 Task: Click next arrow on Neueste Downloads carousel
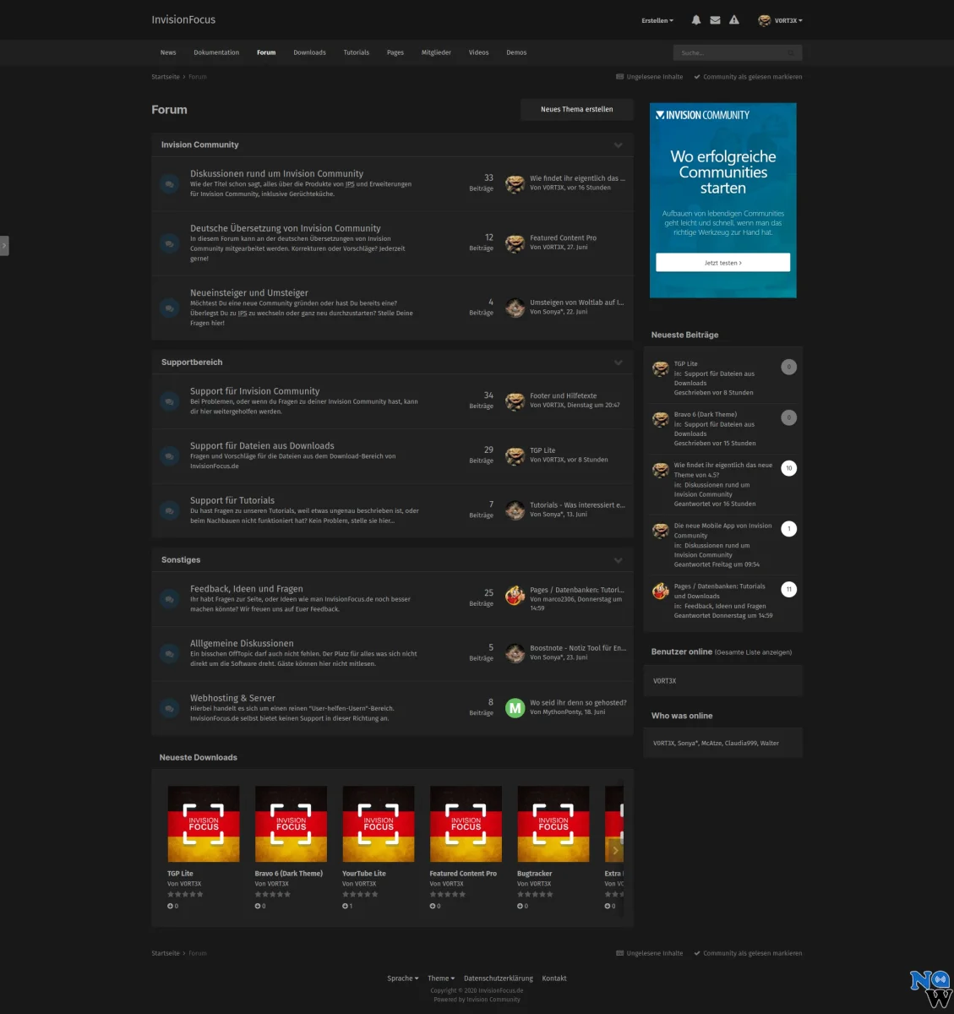click(614, 850)
